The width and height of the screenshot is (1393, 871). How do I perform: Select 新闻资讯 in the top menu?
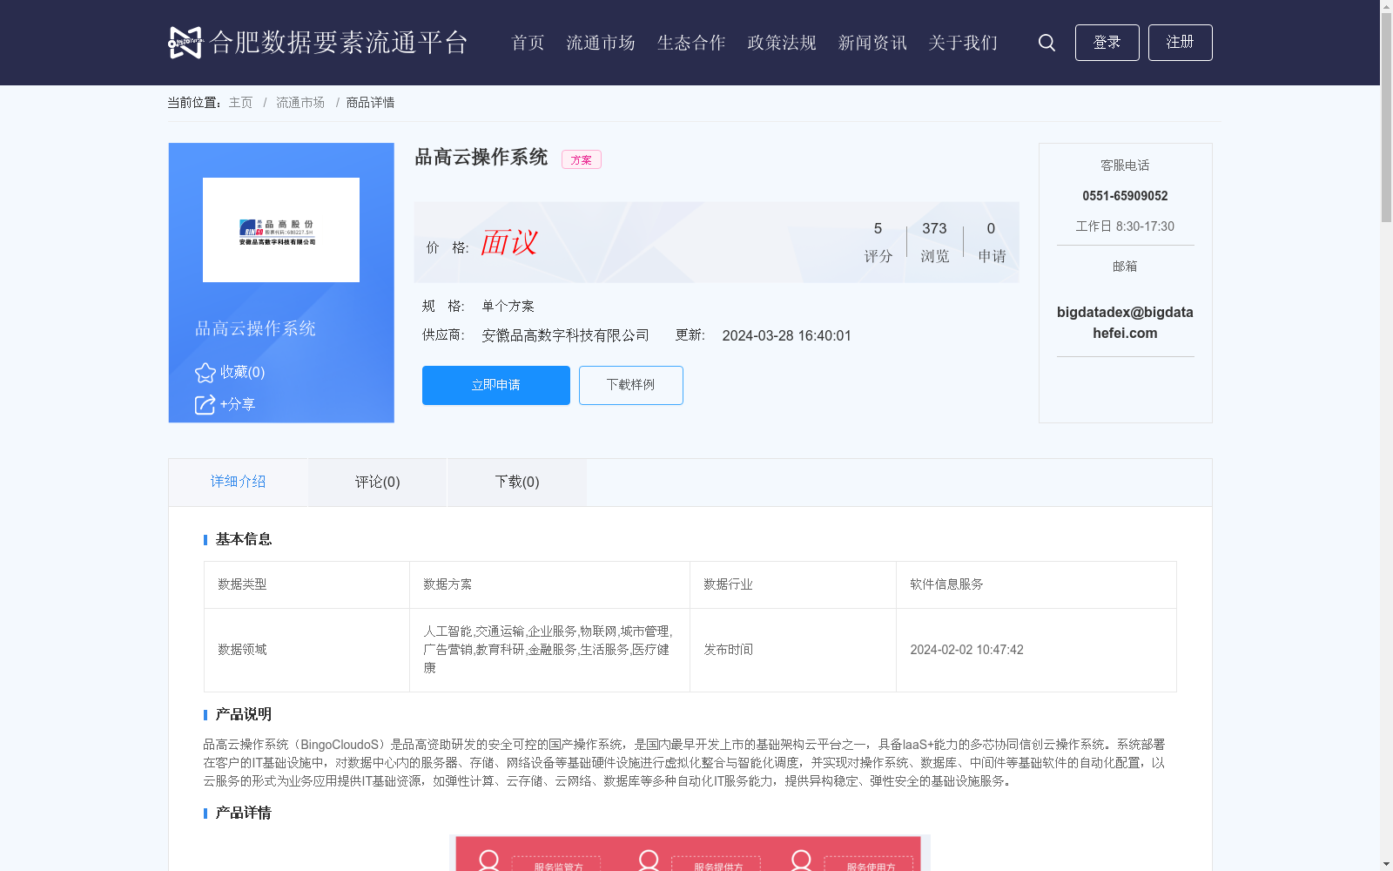872,43
